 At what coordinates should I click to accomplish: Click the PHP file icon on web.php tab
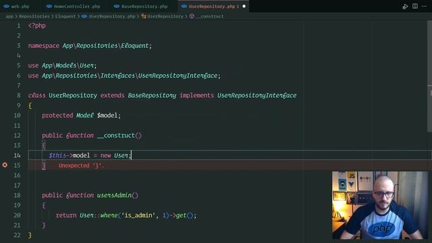click(x=6, y=6)
